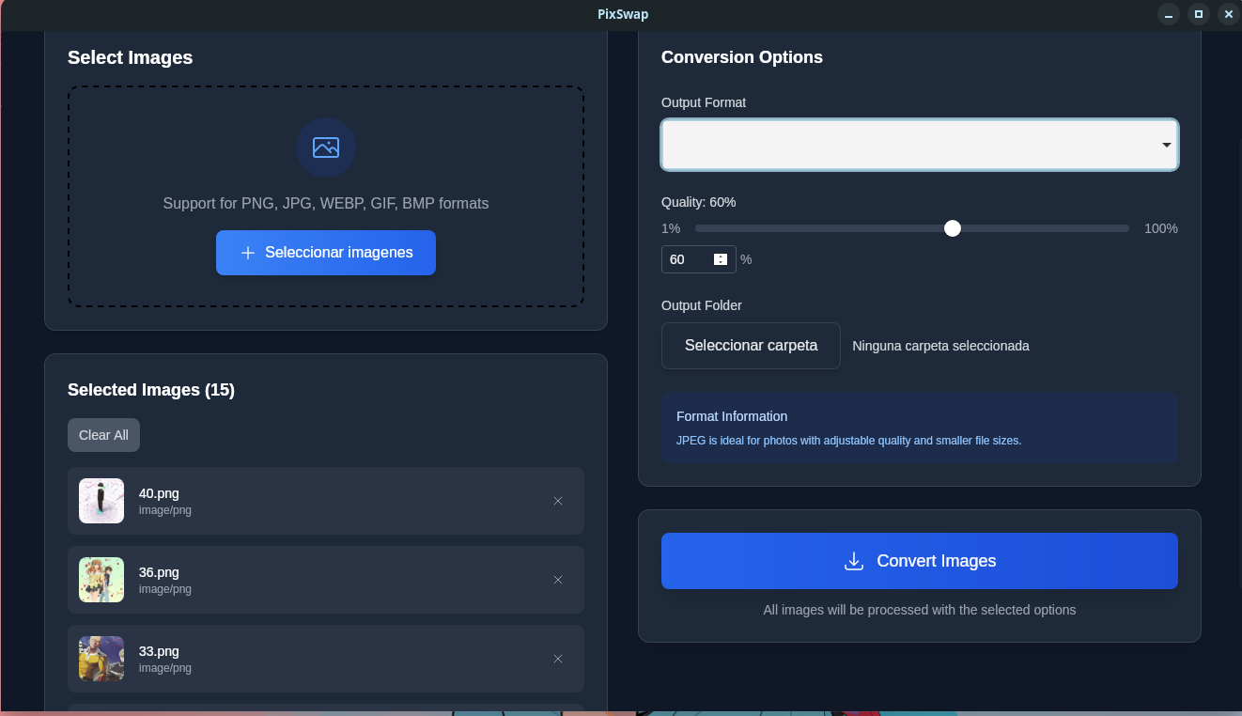Click the 'Selected Images (15)' heading
This screenshot has width=1242, height=716.
click(x=151, y=390)
